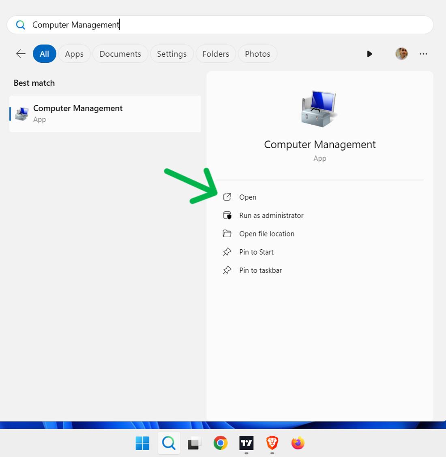Go back with the left arrow
The image size is (446, 457).
21,53
